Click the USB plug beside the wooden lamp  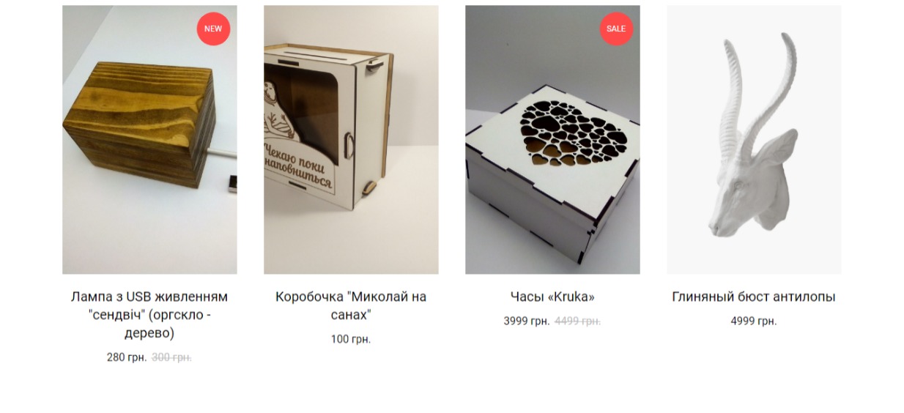[x=231, y=184]
